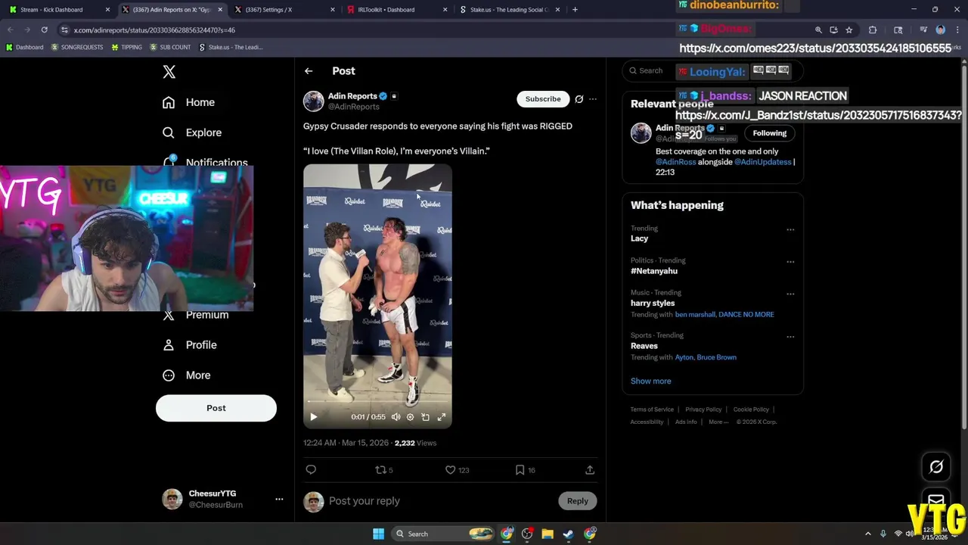968x545 pixels.
Task: Click the Adin Reports display name on the post
Action: (352, 96)
